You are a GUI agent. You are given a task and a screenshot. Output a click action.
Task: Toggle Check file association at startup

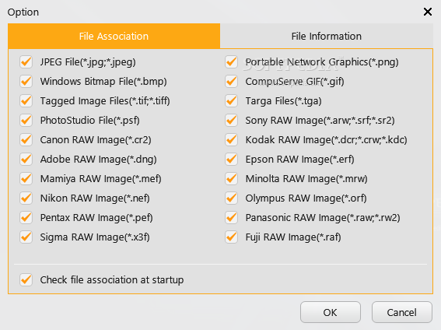pos(26,279)
